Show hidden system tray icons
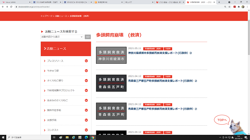The image size is (250, 140). tap(220, 137)
